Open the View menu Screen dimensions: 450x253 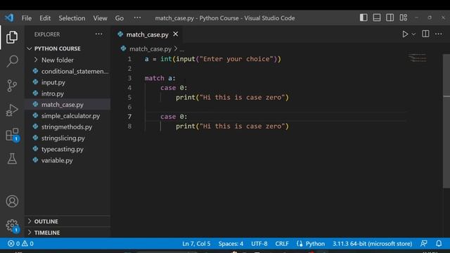coord(100,18)
